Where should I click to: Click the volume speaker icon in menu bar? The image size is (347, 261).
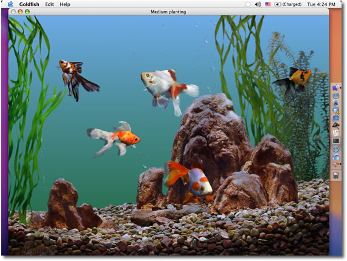click(258, 4)
